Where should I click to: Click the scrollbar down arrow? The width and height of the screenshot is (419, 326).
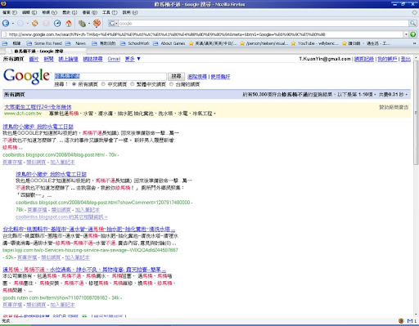tap(416, 315)
